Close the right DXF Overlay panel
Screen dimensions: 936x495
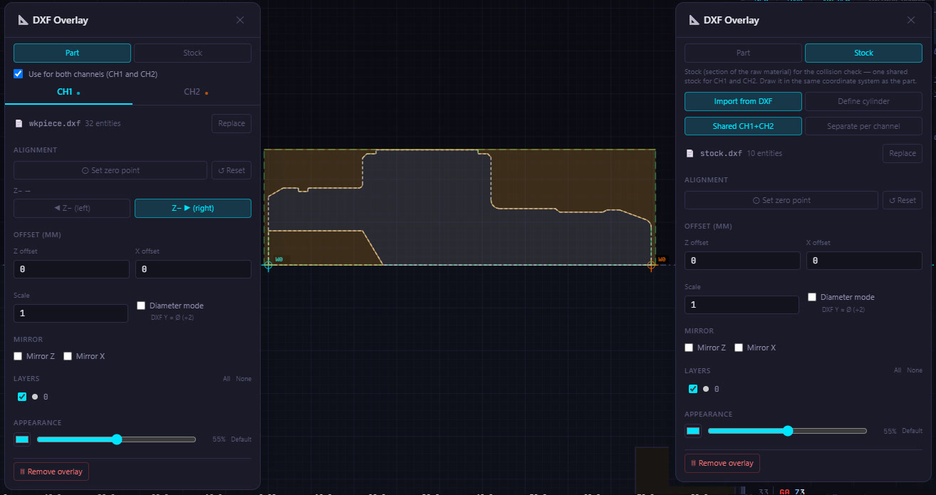tap(911, 20)
